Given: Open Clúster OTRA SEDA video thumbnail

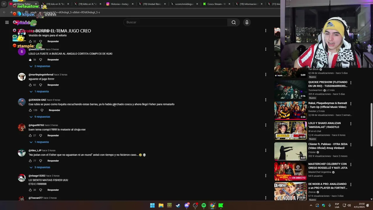Looking at the screenshot, I should click(291, 151).
